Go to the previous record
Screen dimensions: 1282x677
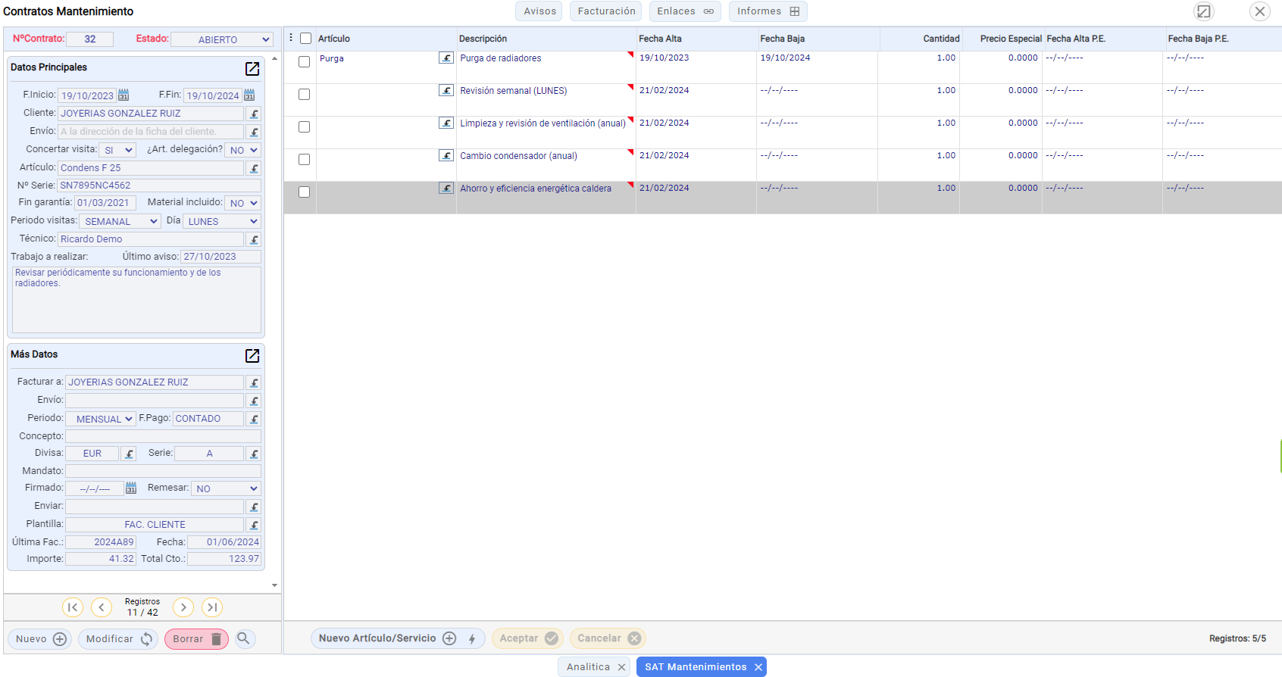pyautogui.click(x=102, y=607)
